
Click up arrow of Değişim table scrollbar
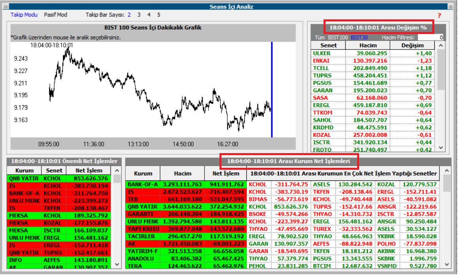[x=441, y=46]
